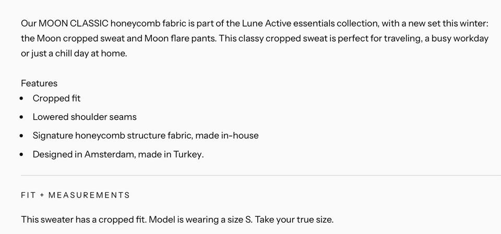
Task: Click the bullet next to Lowered shoulder seams
Action: pos(21,117)
